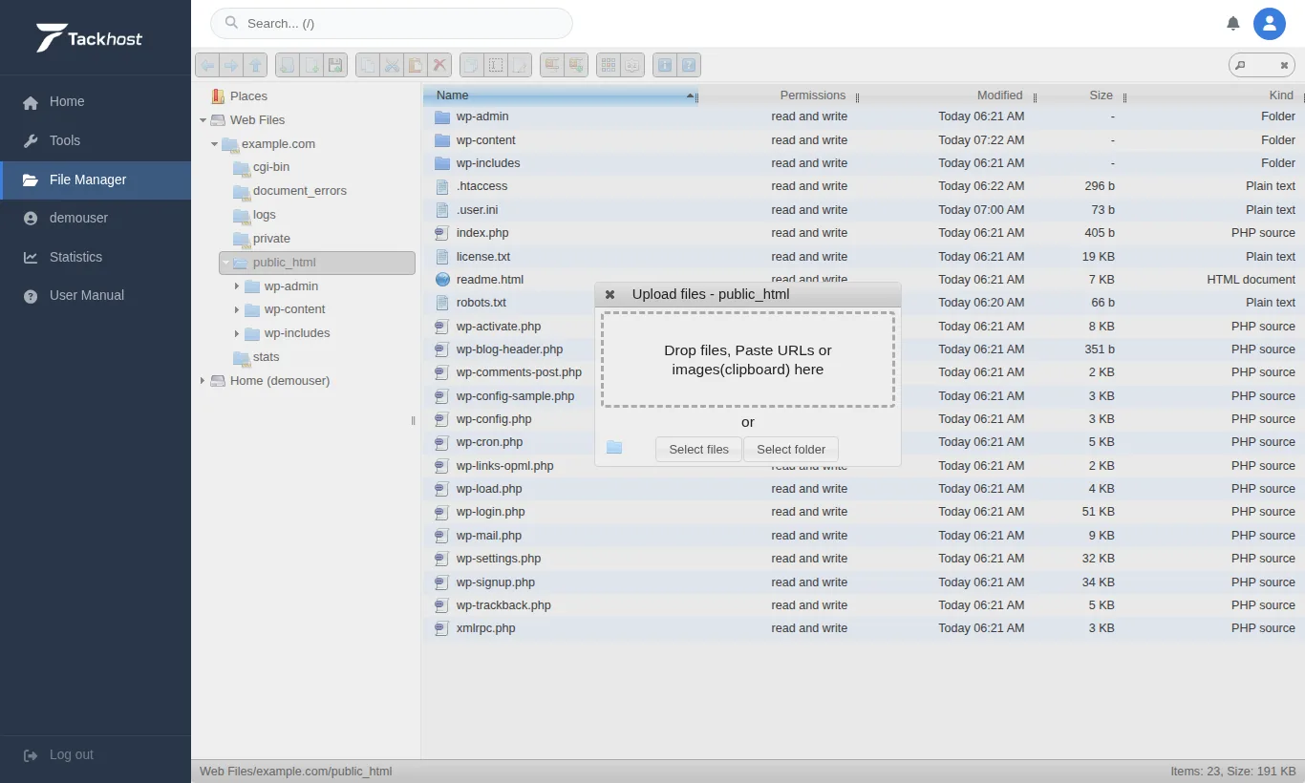The height and width of the screenshot is (783, 1305).
Task: Open User Manual in the sidebar
Action: pyautogui.click(x=96, y=295)
